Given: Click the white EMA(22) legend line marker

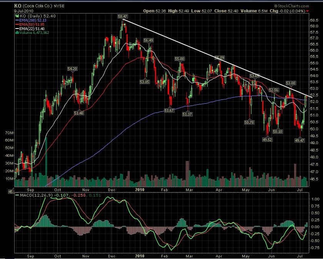Looking at the screenshot, I should click(x=17, y=29).
